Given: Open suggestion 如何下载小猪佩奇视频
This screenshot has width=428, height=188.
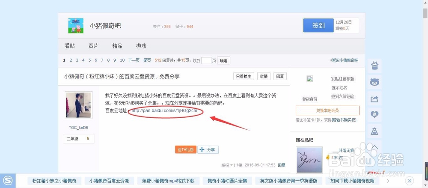Looking at the screenshot, I should [x=352, y=181].
